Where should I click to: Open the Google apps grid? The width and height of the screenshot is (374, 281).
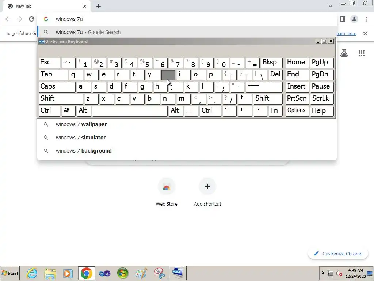tap(362, 53)
